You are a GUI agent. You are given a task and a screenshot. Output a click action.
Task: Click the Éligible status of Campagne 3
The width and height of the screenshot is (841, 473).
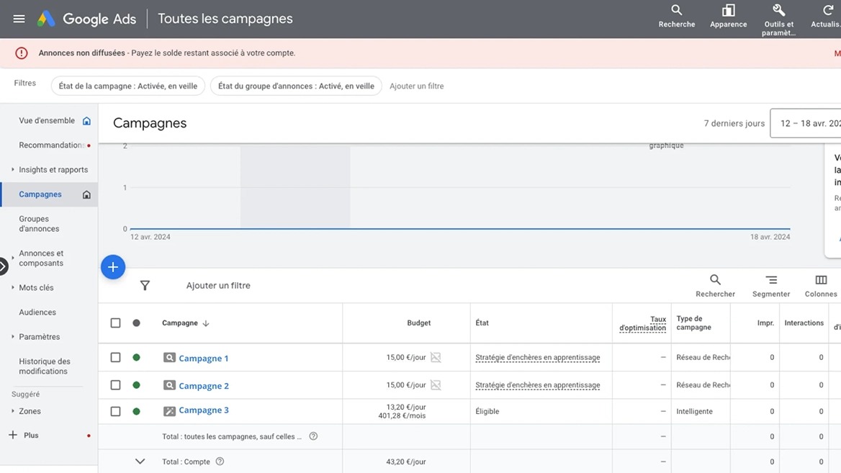(x=487, y=411)
